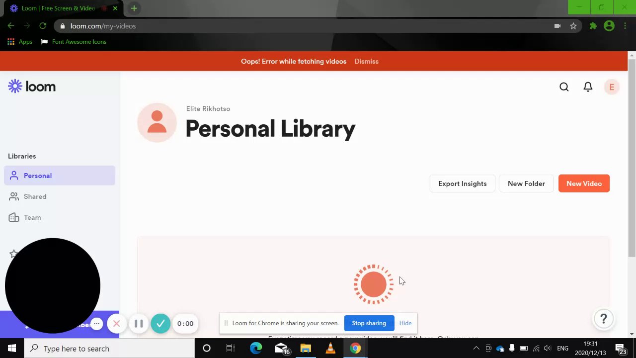Open a new browser tab
The image size is (636, 358).
(134, 8)
